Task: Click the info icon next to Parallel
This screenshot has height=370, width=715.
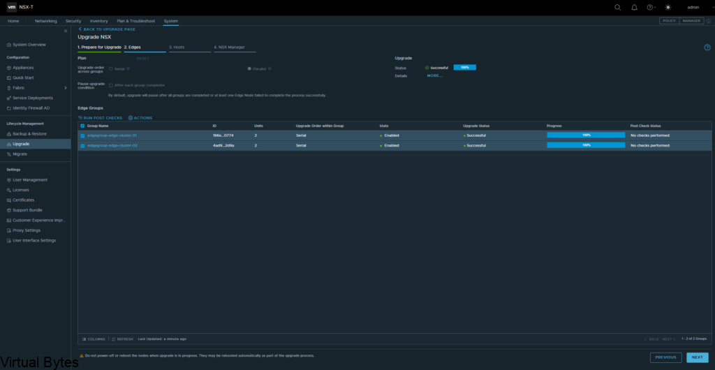Action: [x=270, y=68]
